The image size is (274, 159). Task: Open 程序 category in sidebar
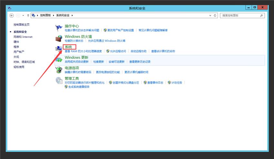(x=16, y=47)
